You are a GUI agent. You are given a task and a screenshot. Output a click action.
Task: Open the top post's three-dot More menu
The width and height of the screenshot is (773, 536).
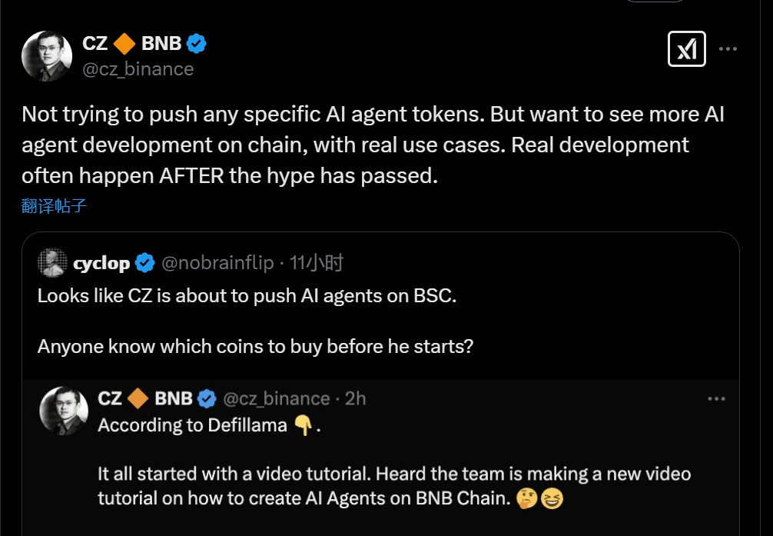pyautogui.click(x=728, y=50)
